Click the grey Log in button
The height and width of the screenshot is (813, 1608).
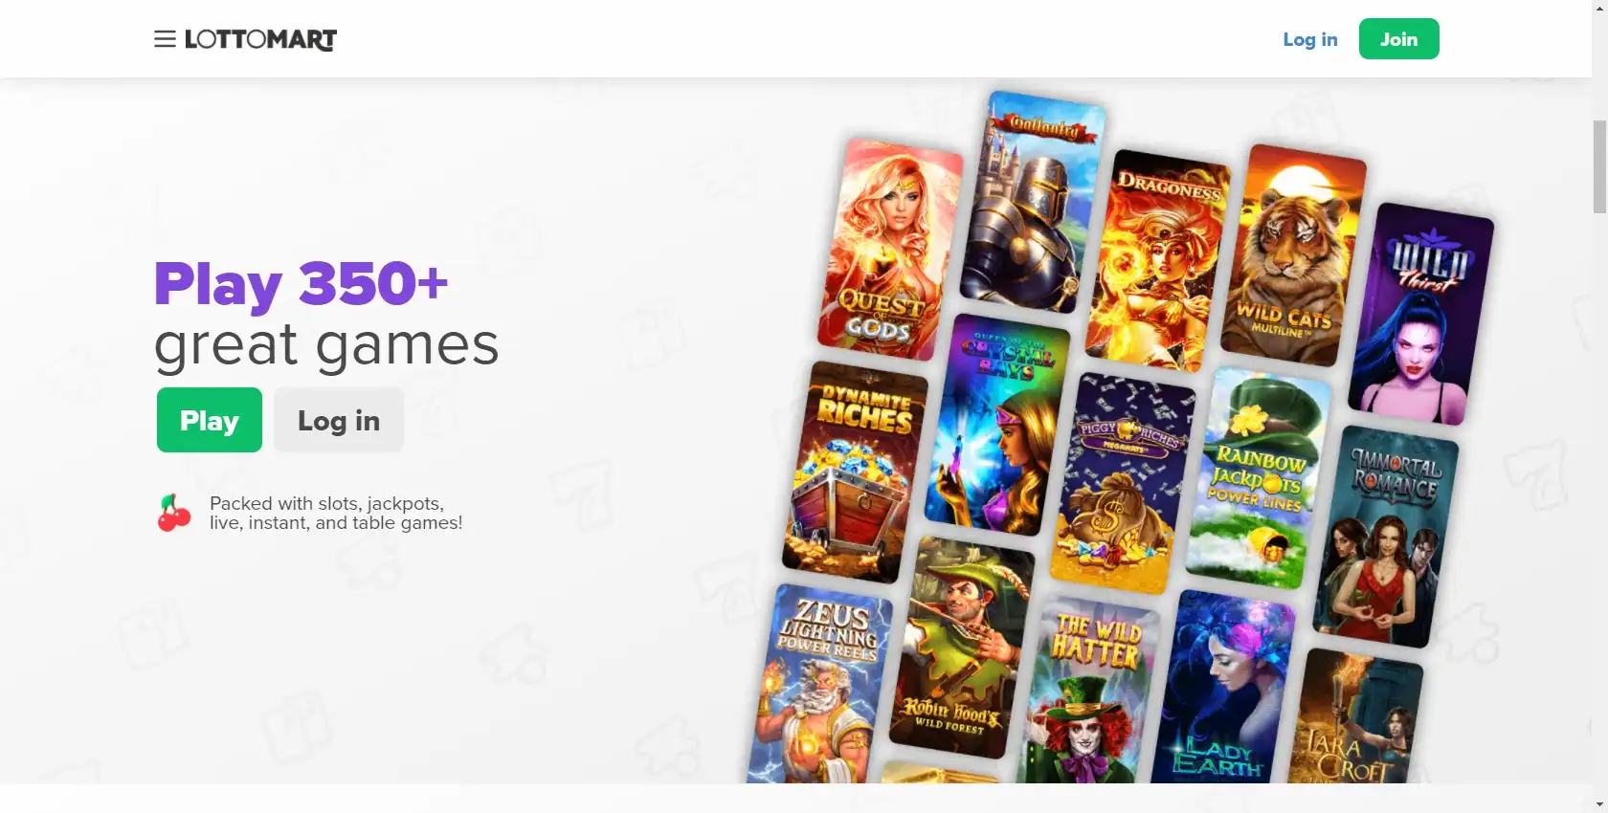tap(339, 420)
